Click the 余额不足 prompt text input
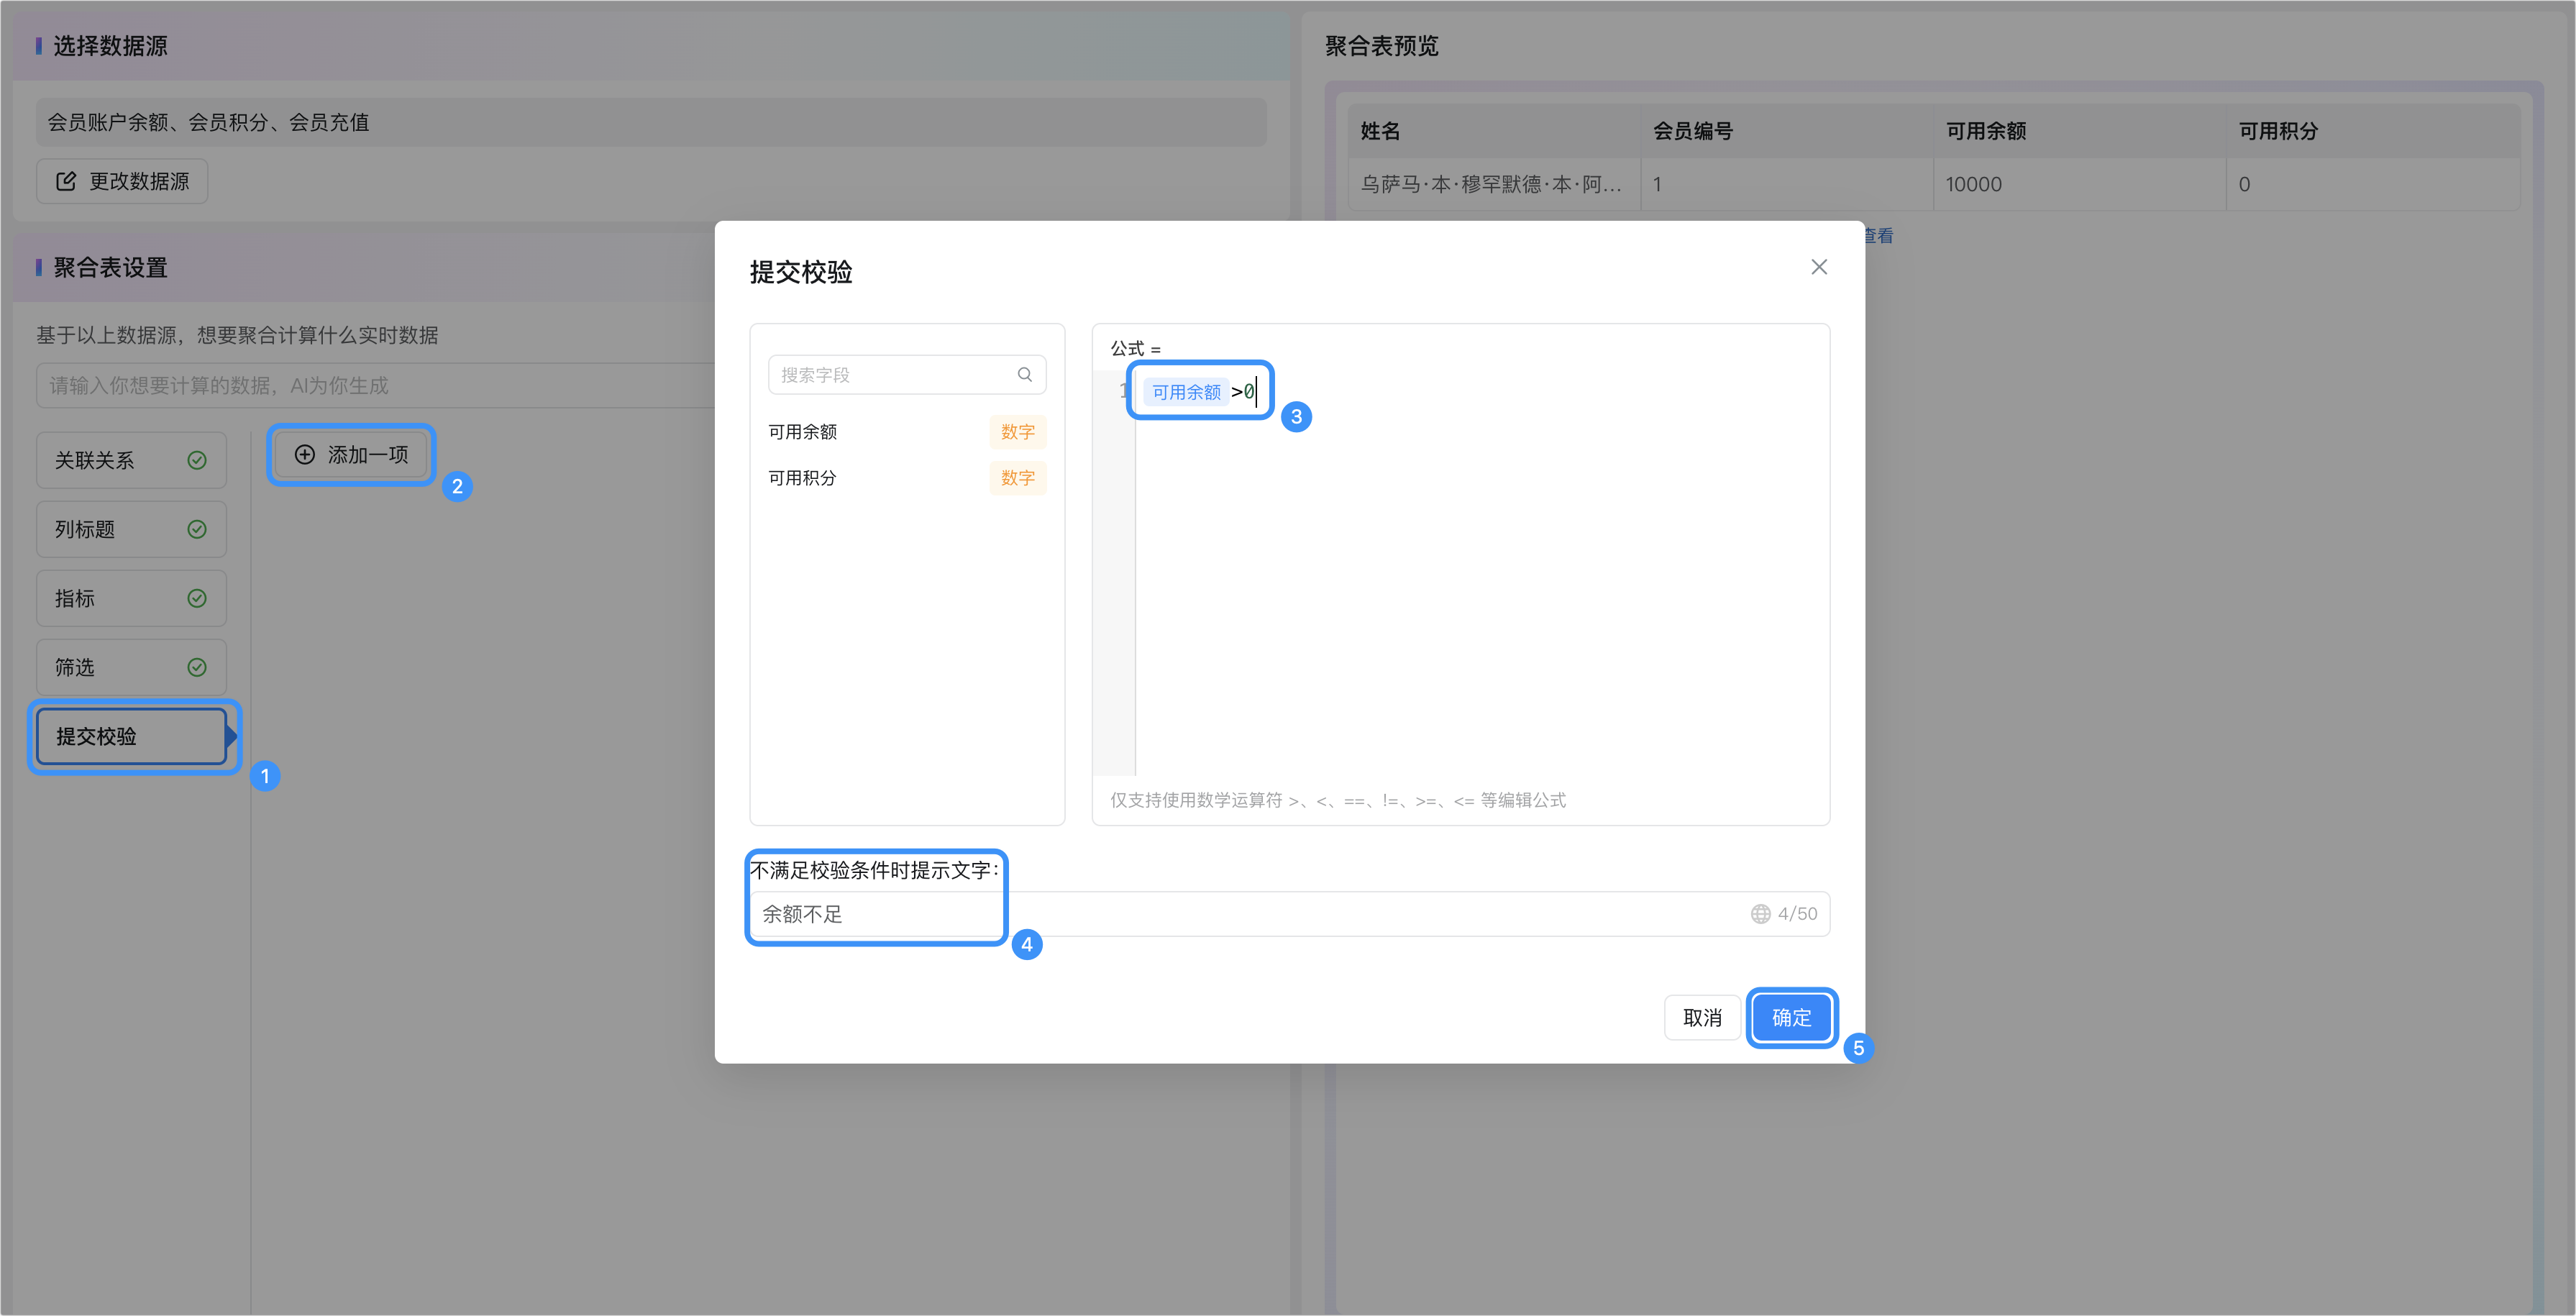Image resolution: width=2576 pixels, height=1316 pixels. tap(1289, 914)
